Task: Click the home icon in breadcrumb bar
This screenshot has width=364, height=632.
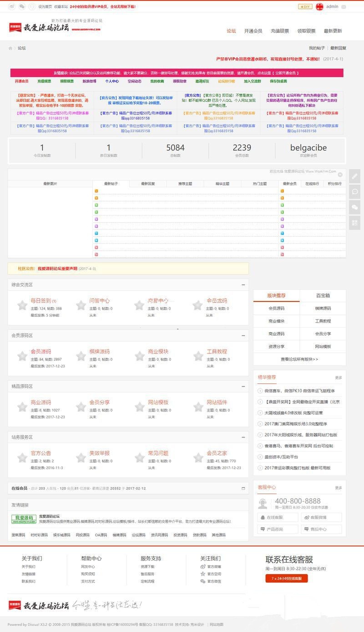Action: pyautogui.click(x=10, y=48)
